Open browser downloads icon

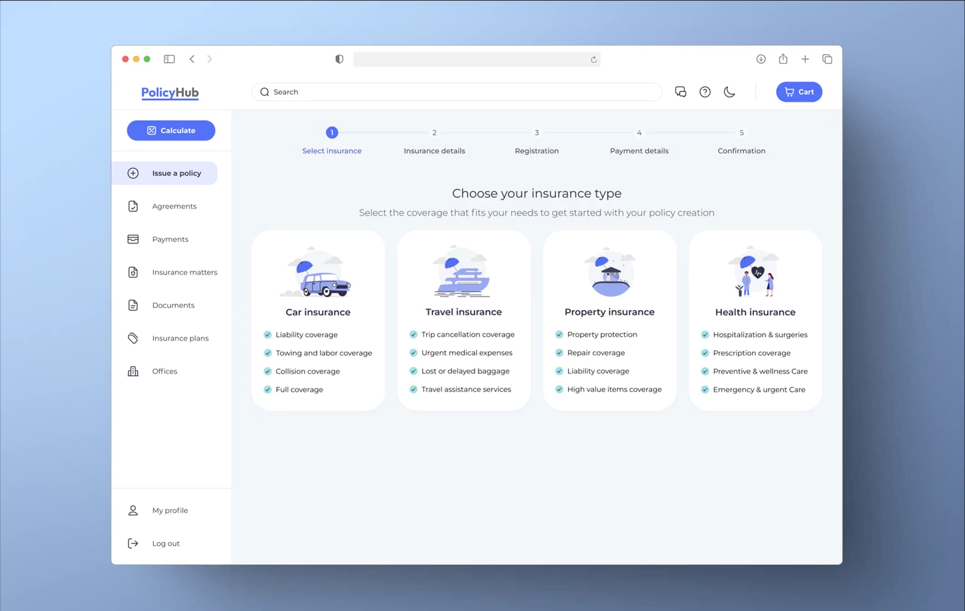pos(761,59)
